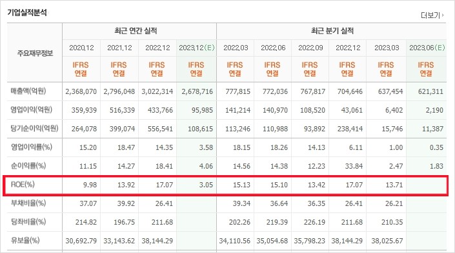
Task: Click the 부채비율(%) row label
Action: click(x=28, y=203)
